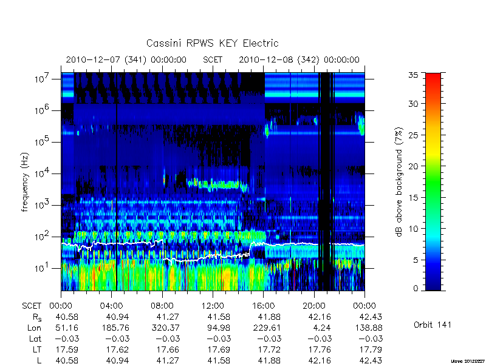This screenshot has height=364, width=486.
Task: Click L row value 41.88
Action: click(x=269, y=360)
